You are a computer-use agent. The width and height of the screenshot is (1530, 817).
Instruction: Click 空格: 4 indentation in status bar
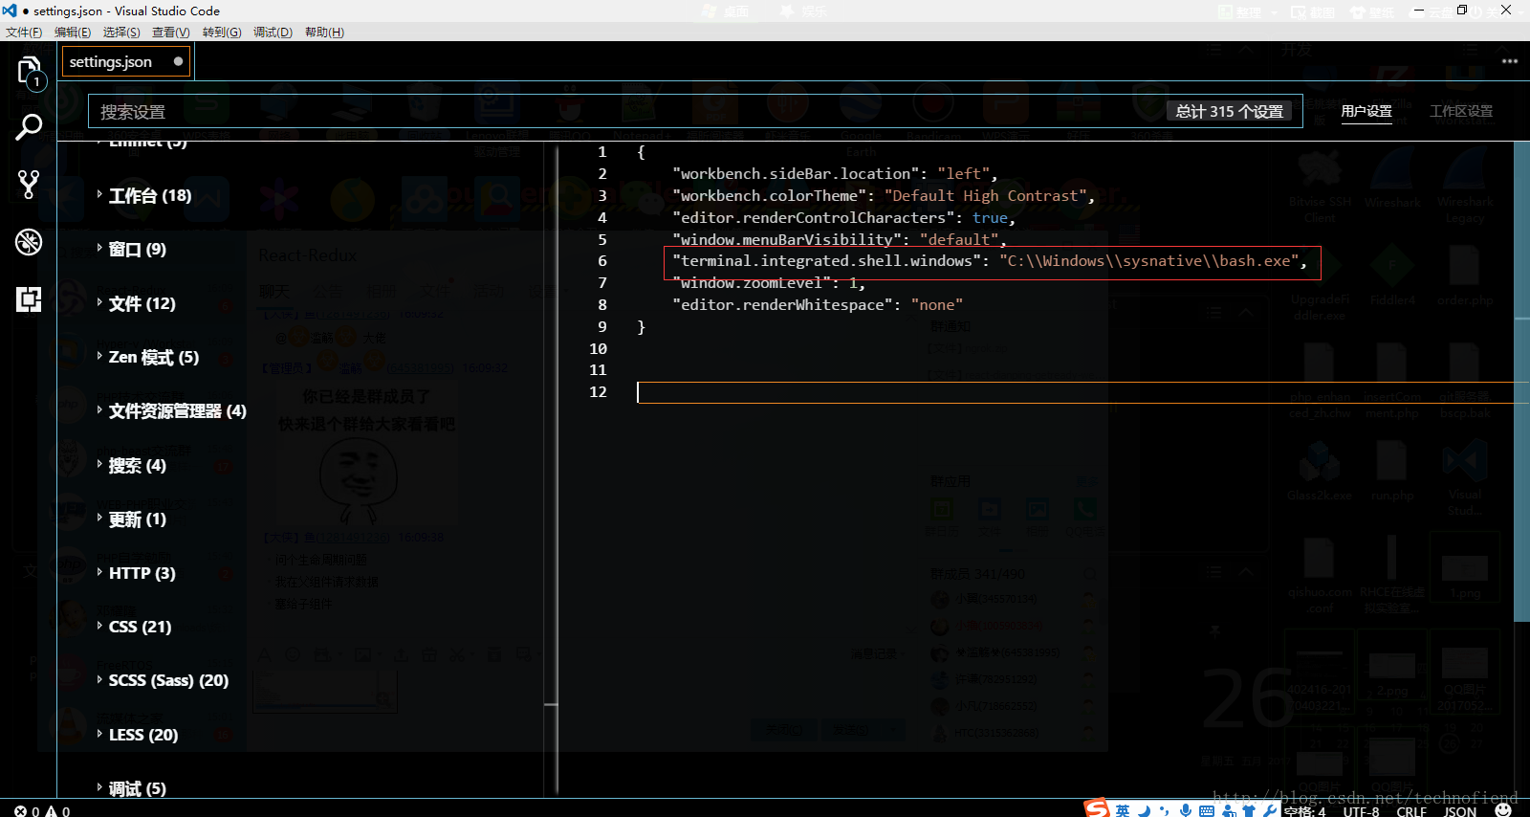[x=1305, y=810]
